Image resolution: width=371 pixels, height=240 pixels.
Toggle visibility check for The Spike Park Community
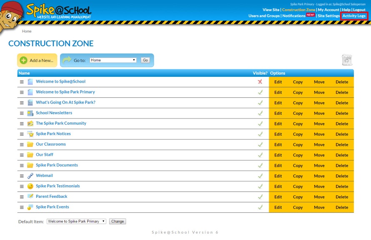[x=260, y=124]
